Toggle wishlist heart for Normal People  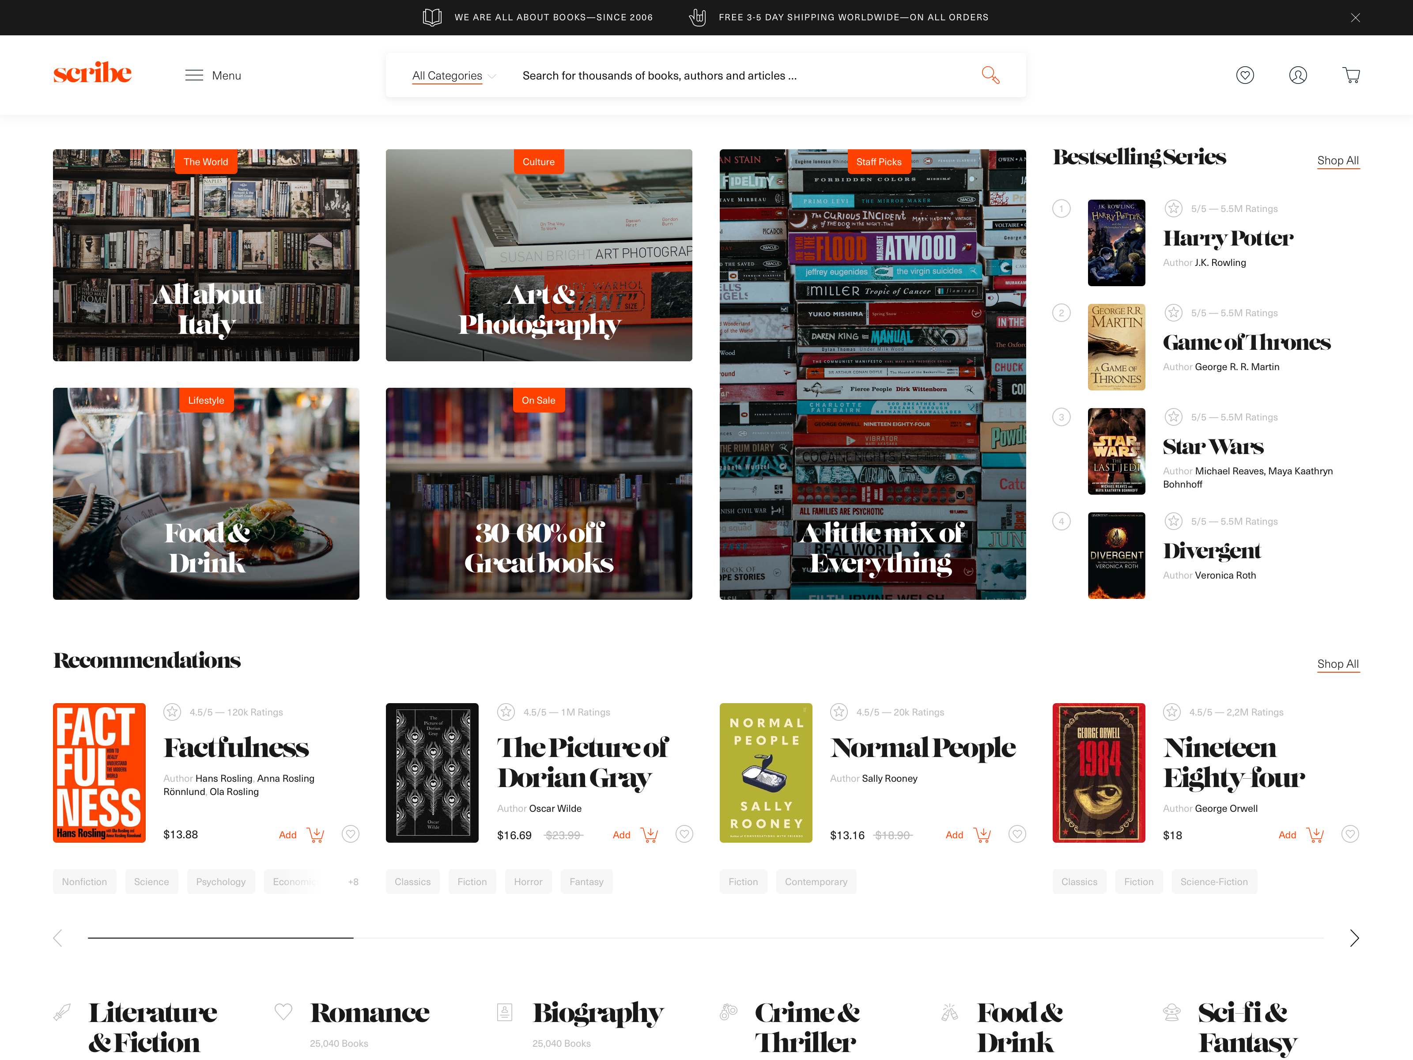(1017, 834)
